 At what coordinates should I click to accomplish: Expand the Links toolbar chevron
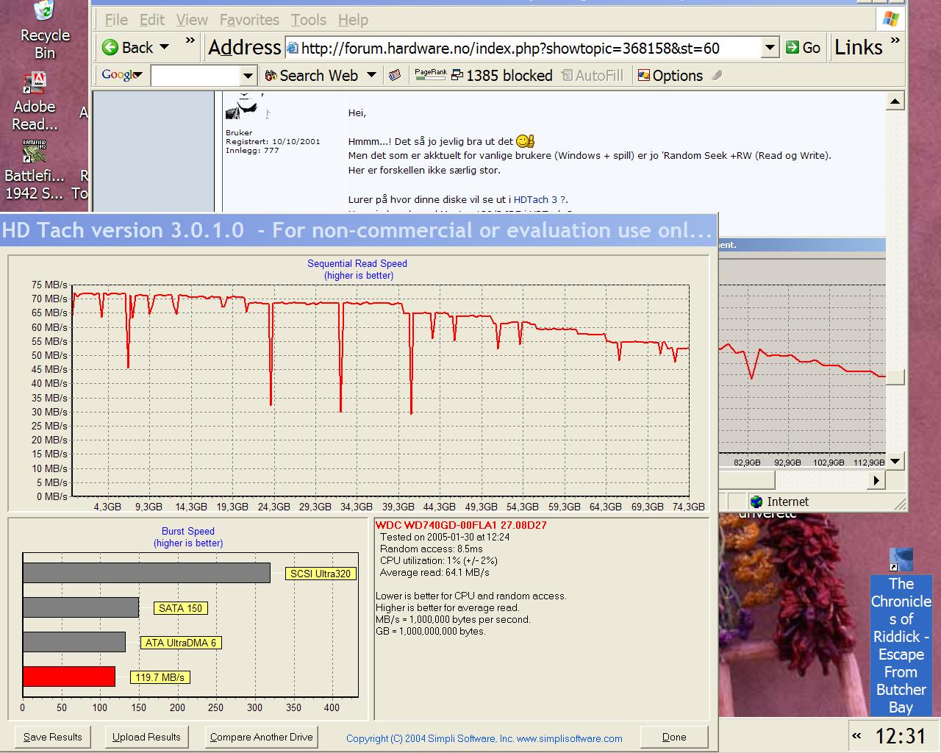tap(895, 40)
